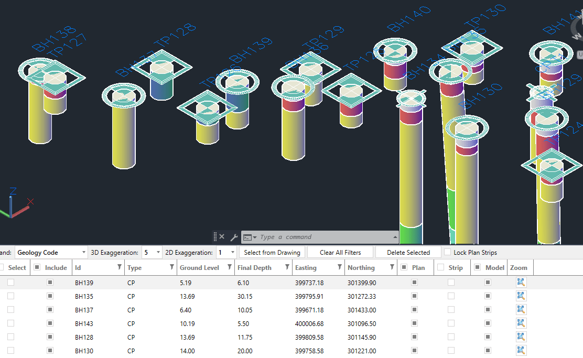Zoom to borehole BH137 using its zoom icon
This screenshot has height=358, width=583.
click(521, 309)
